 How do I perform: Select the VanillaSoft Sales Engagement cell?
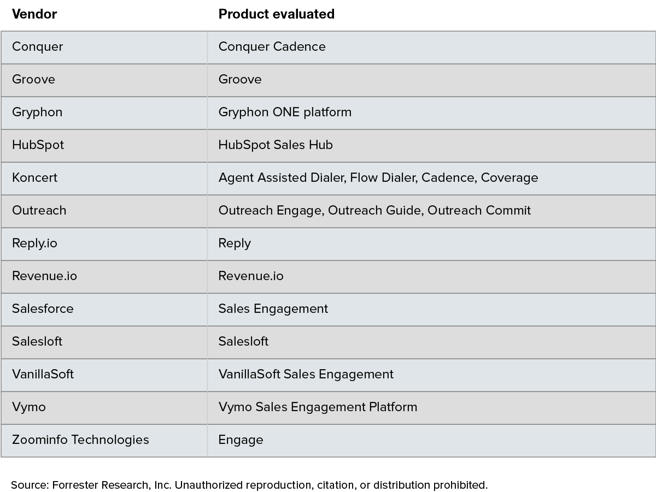pos(431,375)
